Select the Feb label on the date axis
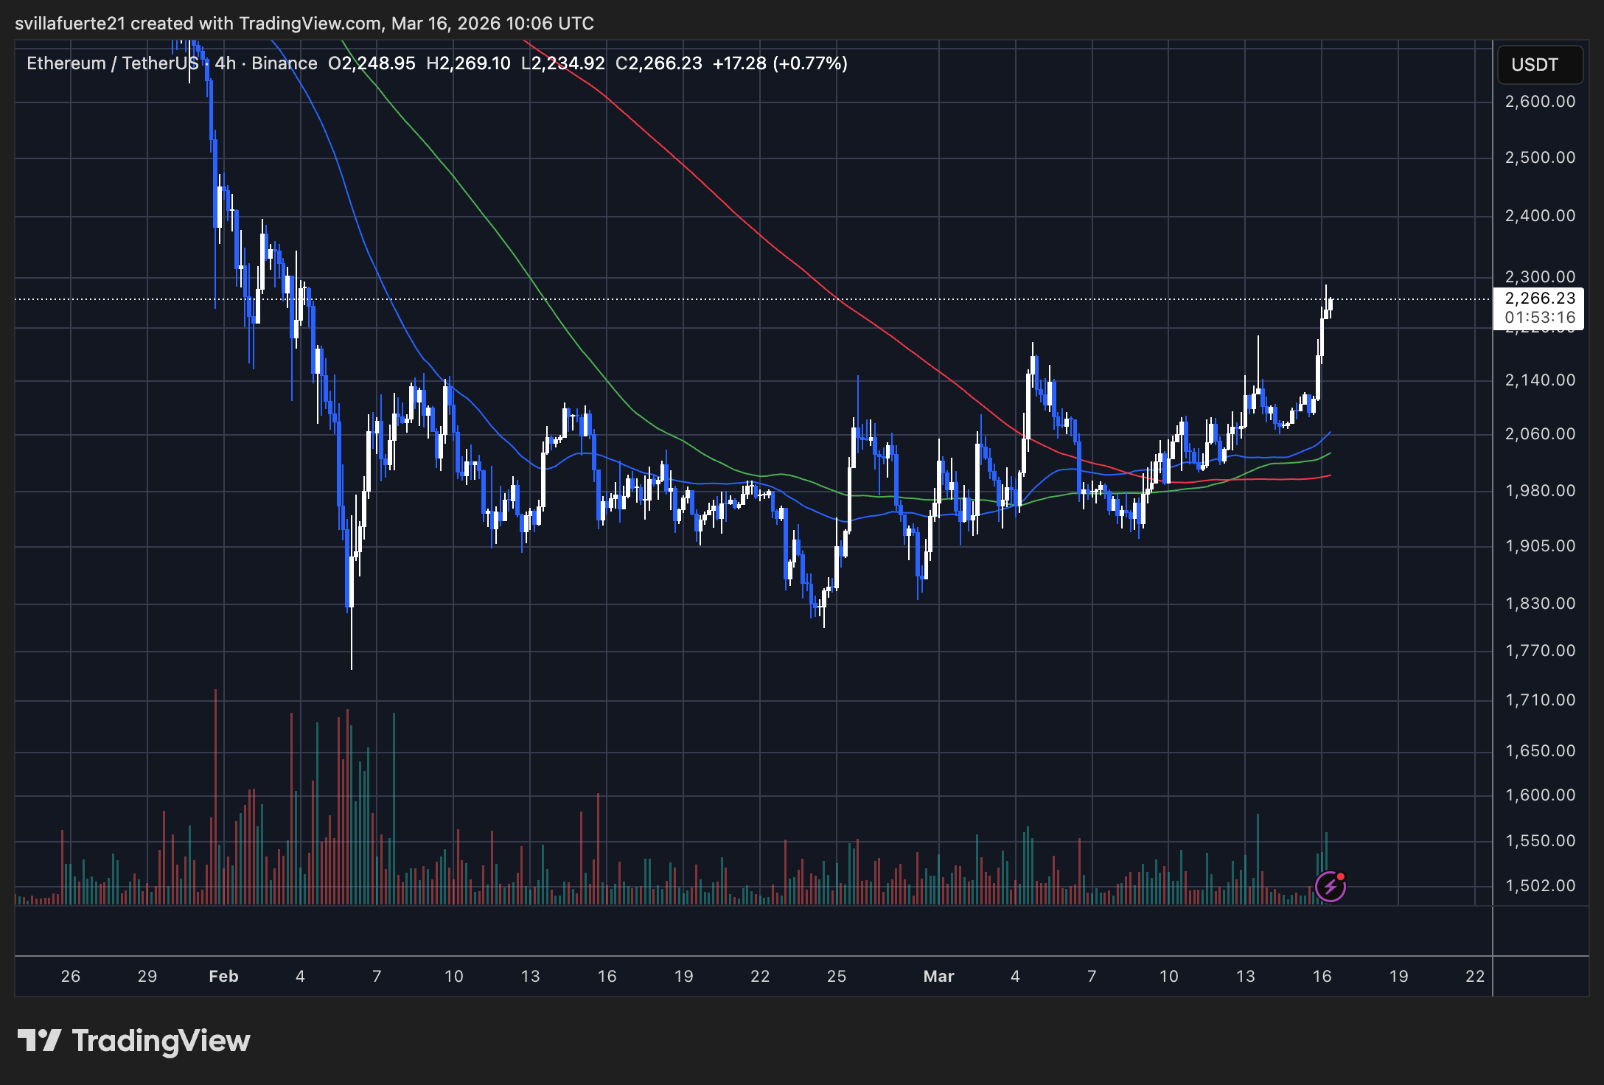Viewport: 1604px width, 1085px height. pos(223,975)
